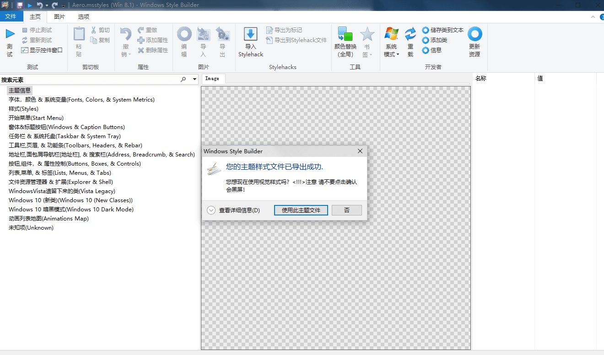
Task: Click the 导入 image import icon
Action: coord(203,34)
